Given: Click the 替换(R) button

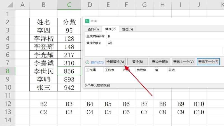Looking at the screenshot, I should pos(137,62).
